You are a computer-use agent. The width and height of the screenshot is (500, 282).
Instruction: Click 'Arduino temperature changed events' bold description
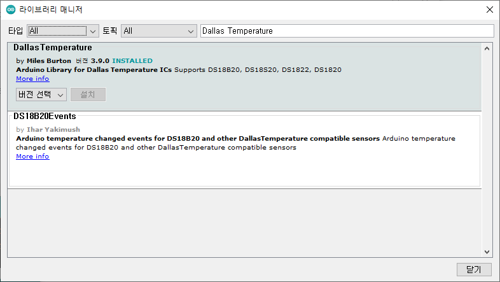pos(198,138)
